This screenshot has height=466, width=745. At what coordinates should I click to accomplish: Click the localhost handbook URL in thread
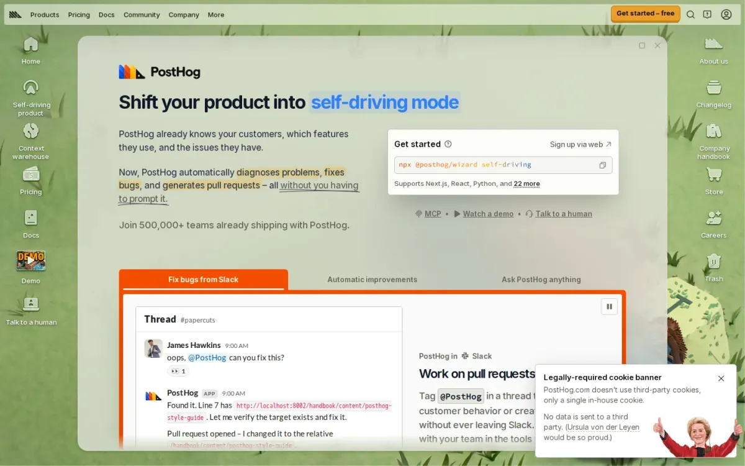point(279,411)
